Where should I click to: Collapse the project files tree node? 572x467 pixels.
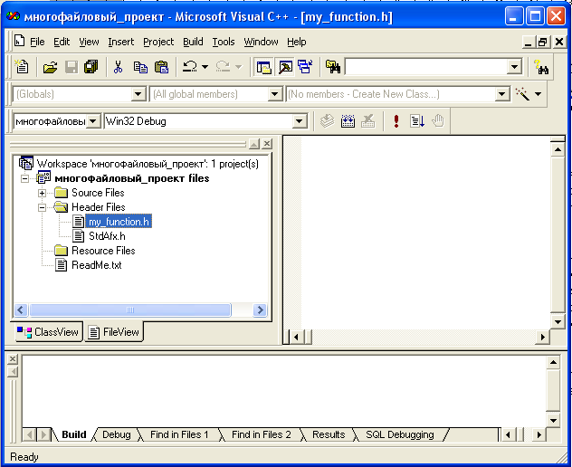(x=24, y=179)
